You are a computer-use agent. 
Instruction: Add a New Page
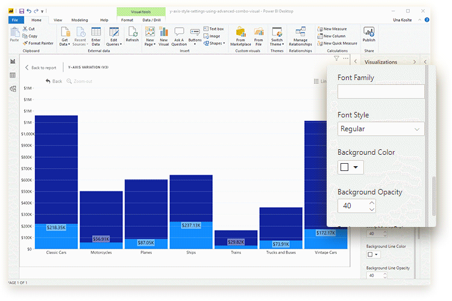coord(150,36)
